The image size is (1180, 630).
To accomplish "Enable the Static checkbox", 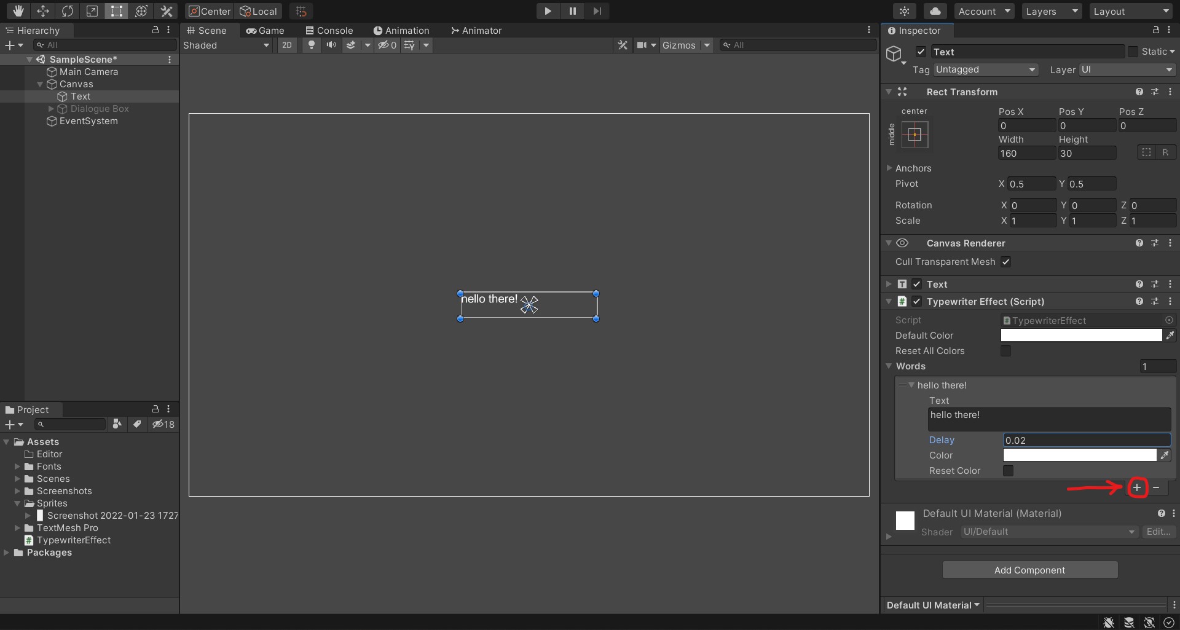I will pyautogui.click(x=1133, y=52).
